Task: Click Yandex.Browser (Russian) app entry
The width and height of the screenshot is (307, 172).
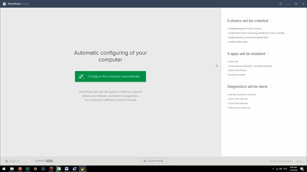Action: coord(249,66)
